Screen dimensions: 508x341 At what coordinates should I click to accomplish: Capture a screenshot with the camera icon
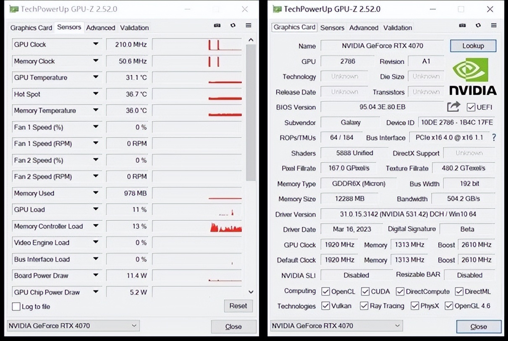click(x=217, y=26)
